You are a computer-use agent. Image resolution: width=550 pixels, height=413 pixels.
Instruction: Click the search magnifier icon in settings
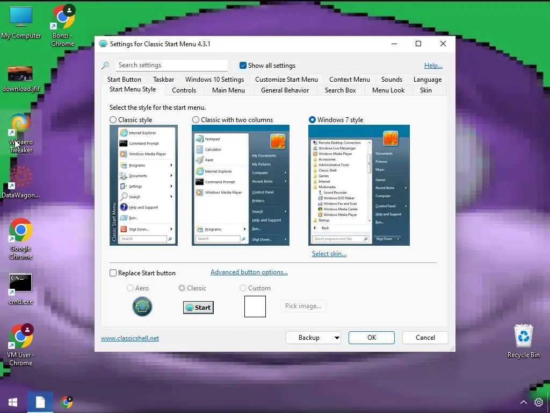click(105, 65)
